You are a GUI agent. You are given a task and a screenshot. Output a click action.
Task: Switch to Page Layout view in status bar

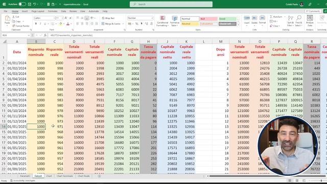click(297, 180)
